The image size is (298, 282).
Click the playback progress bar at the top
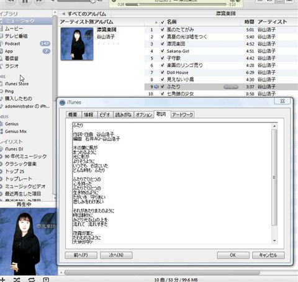pyautogui.click(x=176, y=4)
